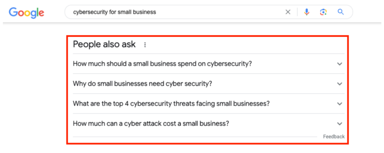Viewport: 384px width, 153px height.
Task: Open the three-dot menu beside People also ask
Action: (145, 45)
